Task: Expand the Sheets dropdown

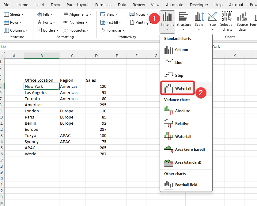Action: (x=14, y=14)
